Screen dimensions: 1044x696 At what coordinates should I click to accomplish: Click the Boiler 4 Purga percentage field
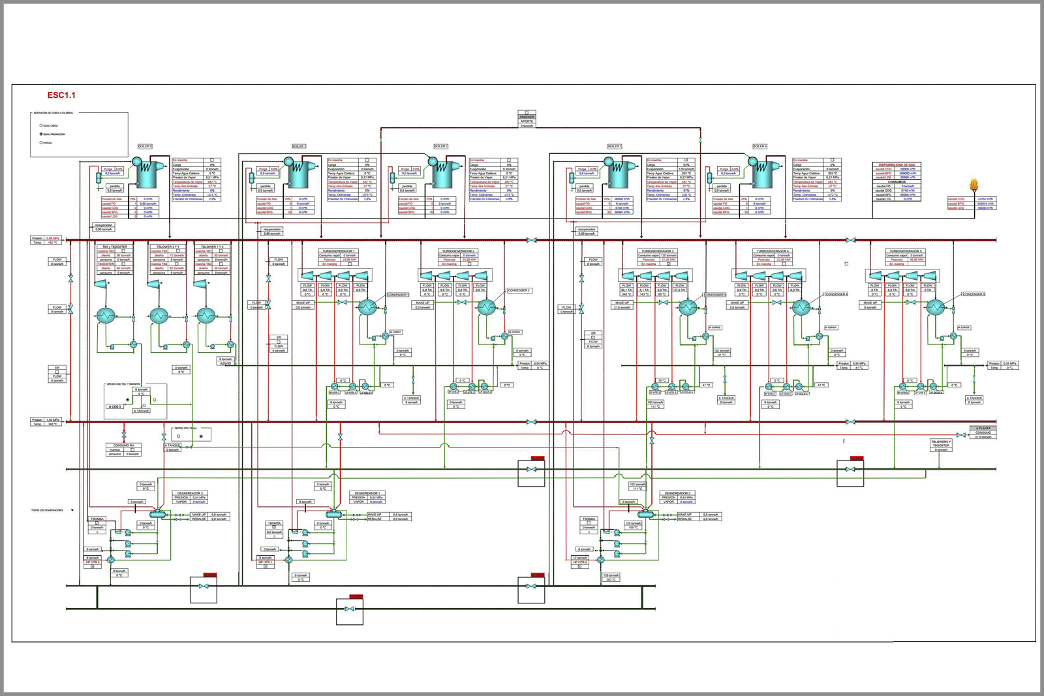click(735, 169)
